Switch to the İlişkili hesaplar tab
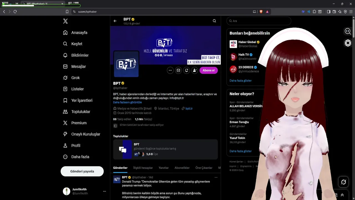This screenshot has height=200, width=355. (143, 168)
